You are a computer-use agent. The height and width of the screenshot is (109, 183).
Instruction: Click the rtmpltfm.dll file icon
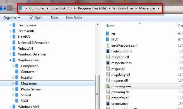point(108,98)
